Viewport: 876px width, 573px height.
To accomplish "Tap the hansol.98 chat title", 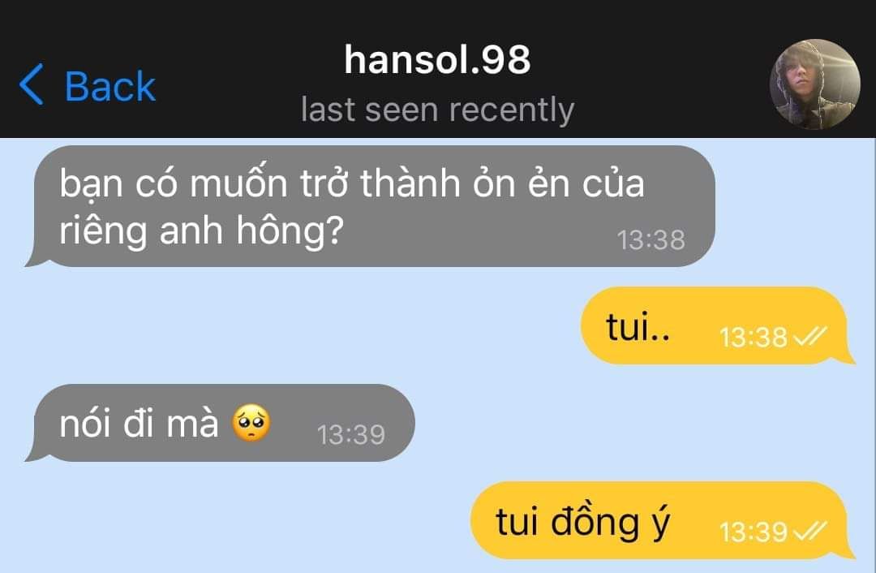I will click(x=437, y=60).
